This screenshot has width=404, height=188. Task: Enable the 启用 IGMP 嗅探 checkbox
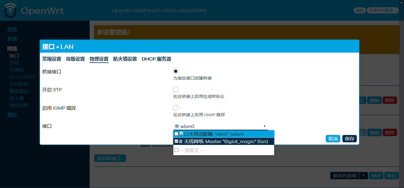click(176, 108)
